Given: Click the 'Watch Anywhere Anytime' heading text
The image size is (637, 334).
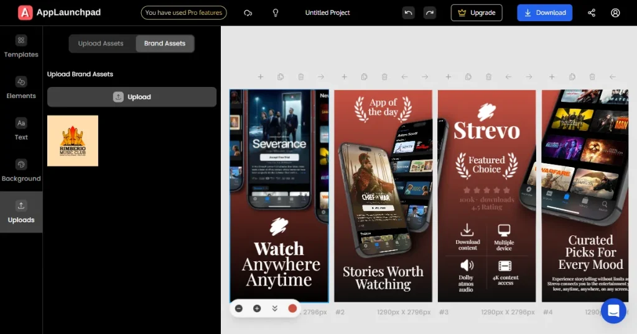Looking at the screenshot, I should pyautogui.click(x=281, y=264).
